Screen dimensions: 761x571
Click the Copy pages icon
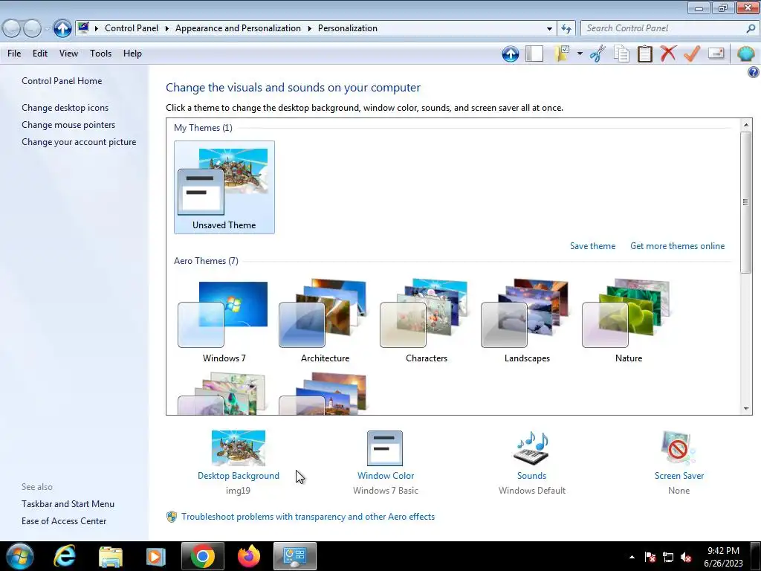tap(621, 54)
